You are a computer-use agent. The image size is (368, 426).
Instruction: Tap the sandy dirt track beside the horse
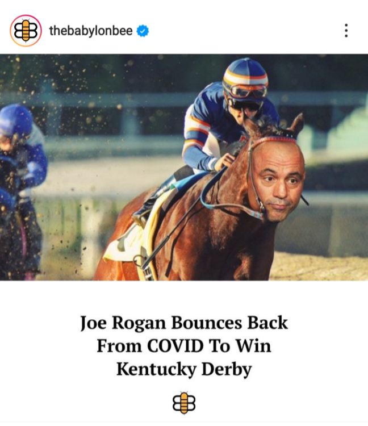(x=319, y=268)
